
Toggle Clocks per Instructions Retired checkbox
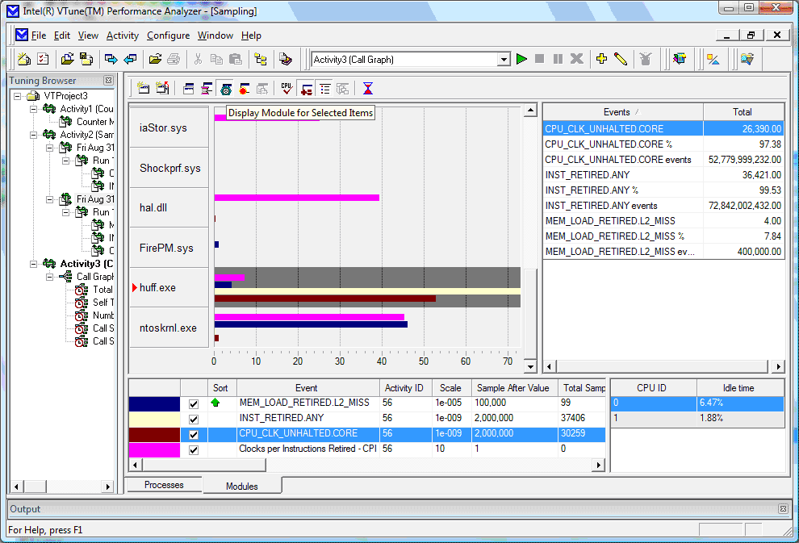point(193,449)
